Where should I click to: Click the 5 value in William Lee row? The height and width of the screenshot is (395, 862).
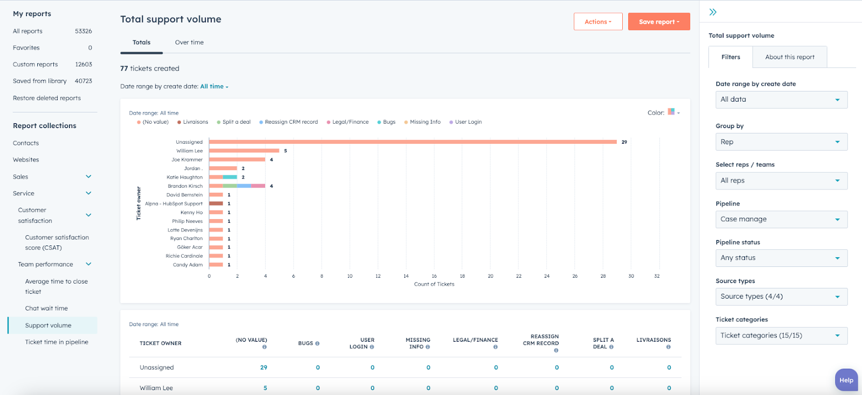click(265, 388)
